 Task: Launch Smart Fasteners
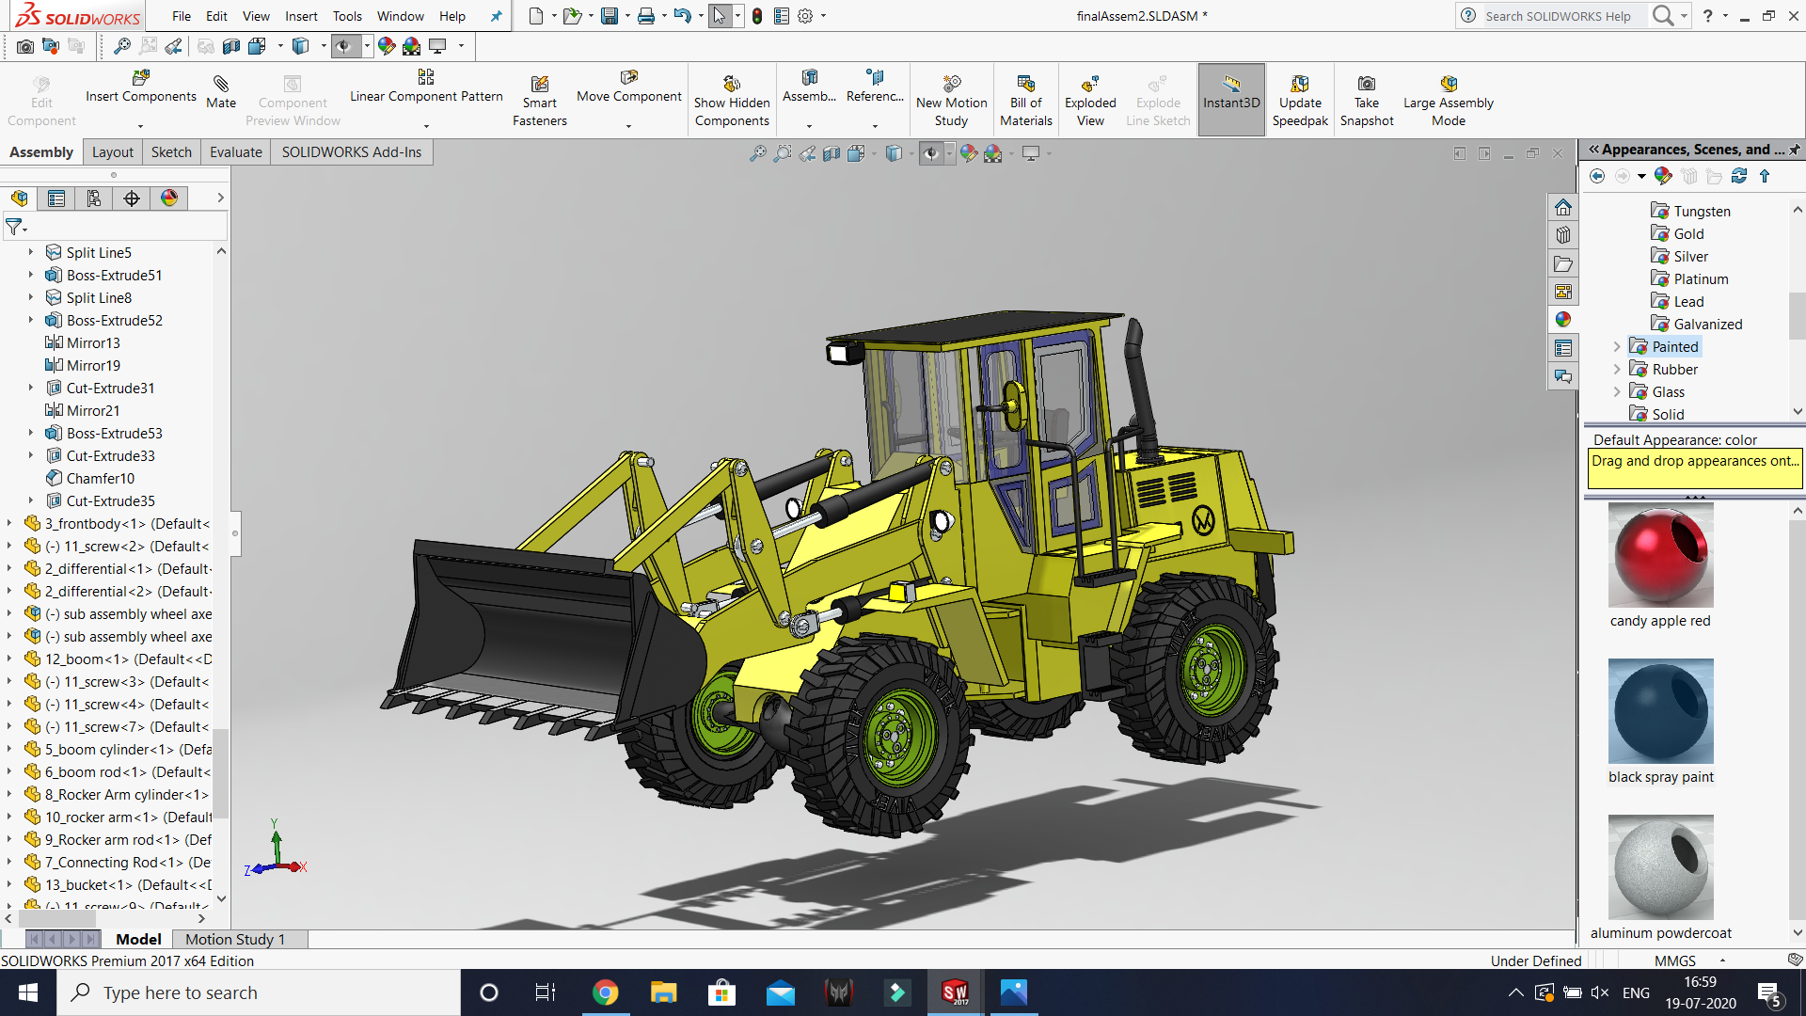540,101
